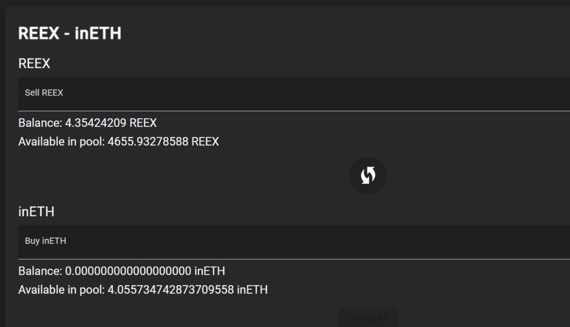Click the swap direction arrows icon
570x327 pixels.
[368, 175]
